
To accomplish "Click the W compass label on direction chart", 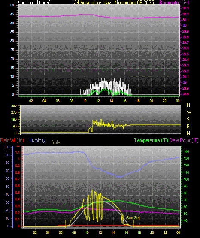I will (x=189, y=112).
